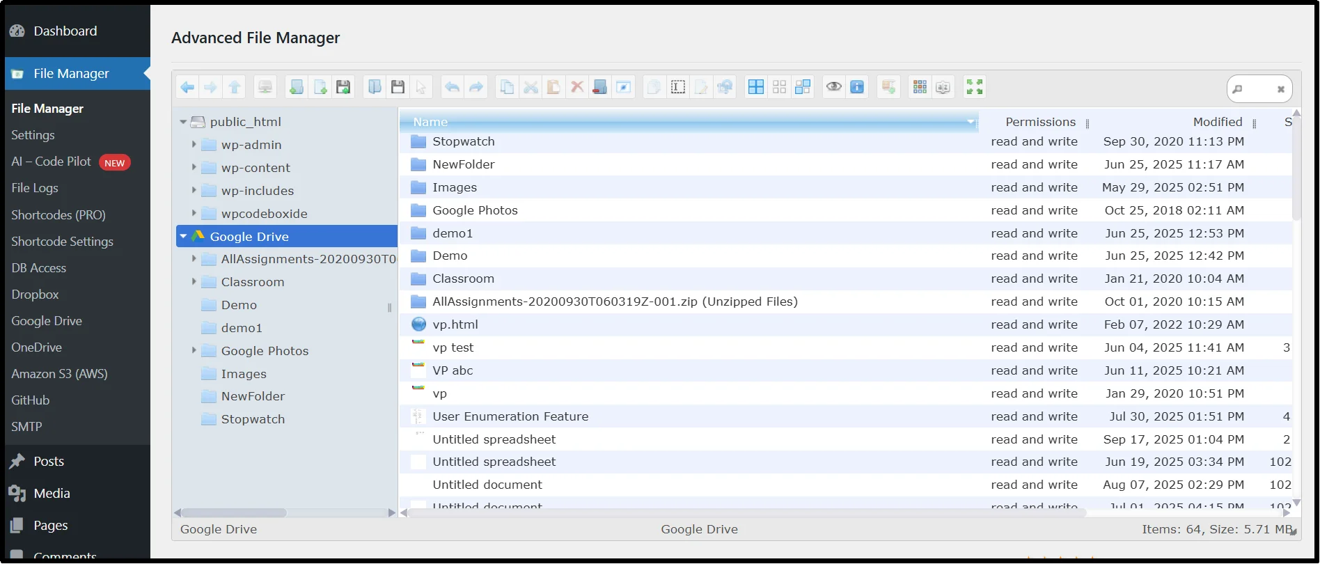
Task: Click the Upload files icon (floppy with plus)
Action: [343, 87]
